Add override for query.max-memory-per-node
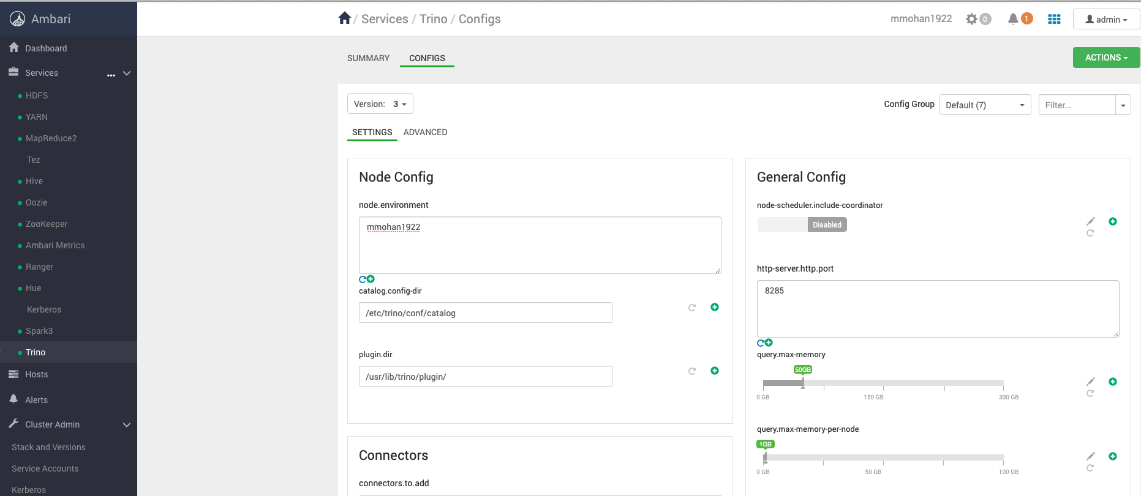This screenshot has height=496, width=1141. click(x=1113, y=456)
